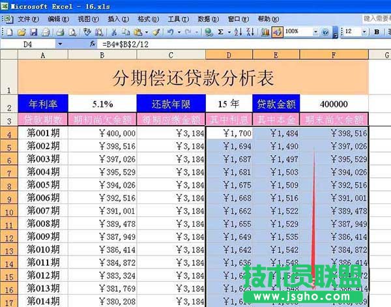
Task: Expand the Redo history dropdown
Action: (197, 32)
